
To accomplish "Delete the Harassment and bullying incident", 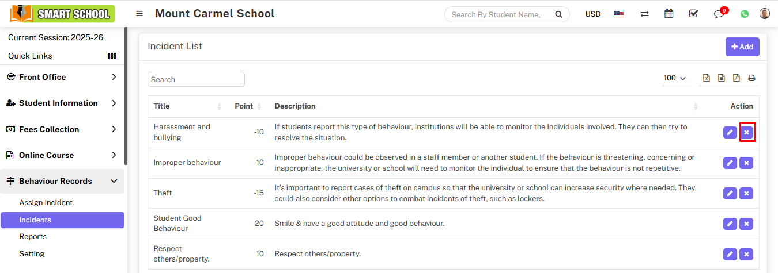I will point(746,133).
